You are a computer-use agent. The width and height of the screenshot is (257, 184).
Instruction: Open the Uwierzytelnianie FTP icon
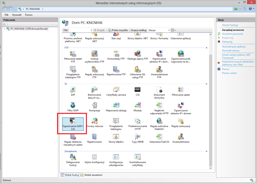click(x=159, y=72)
